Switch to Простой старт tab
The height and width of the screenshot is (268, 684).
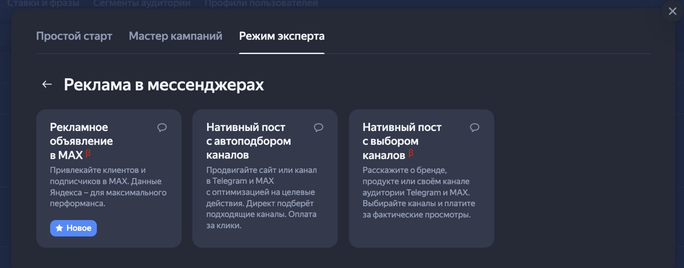point(74,36)
